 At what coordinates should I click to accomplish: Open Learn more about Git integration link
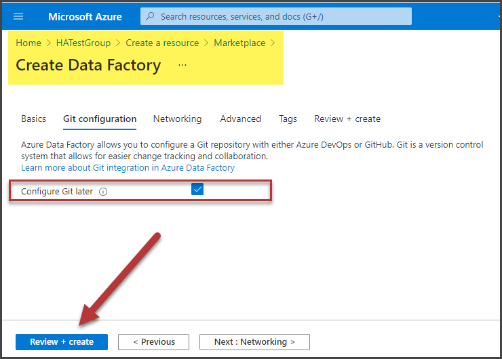point(128,168)
